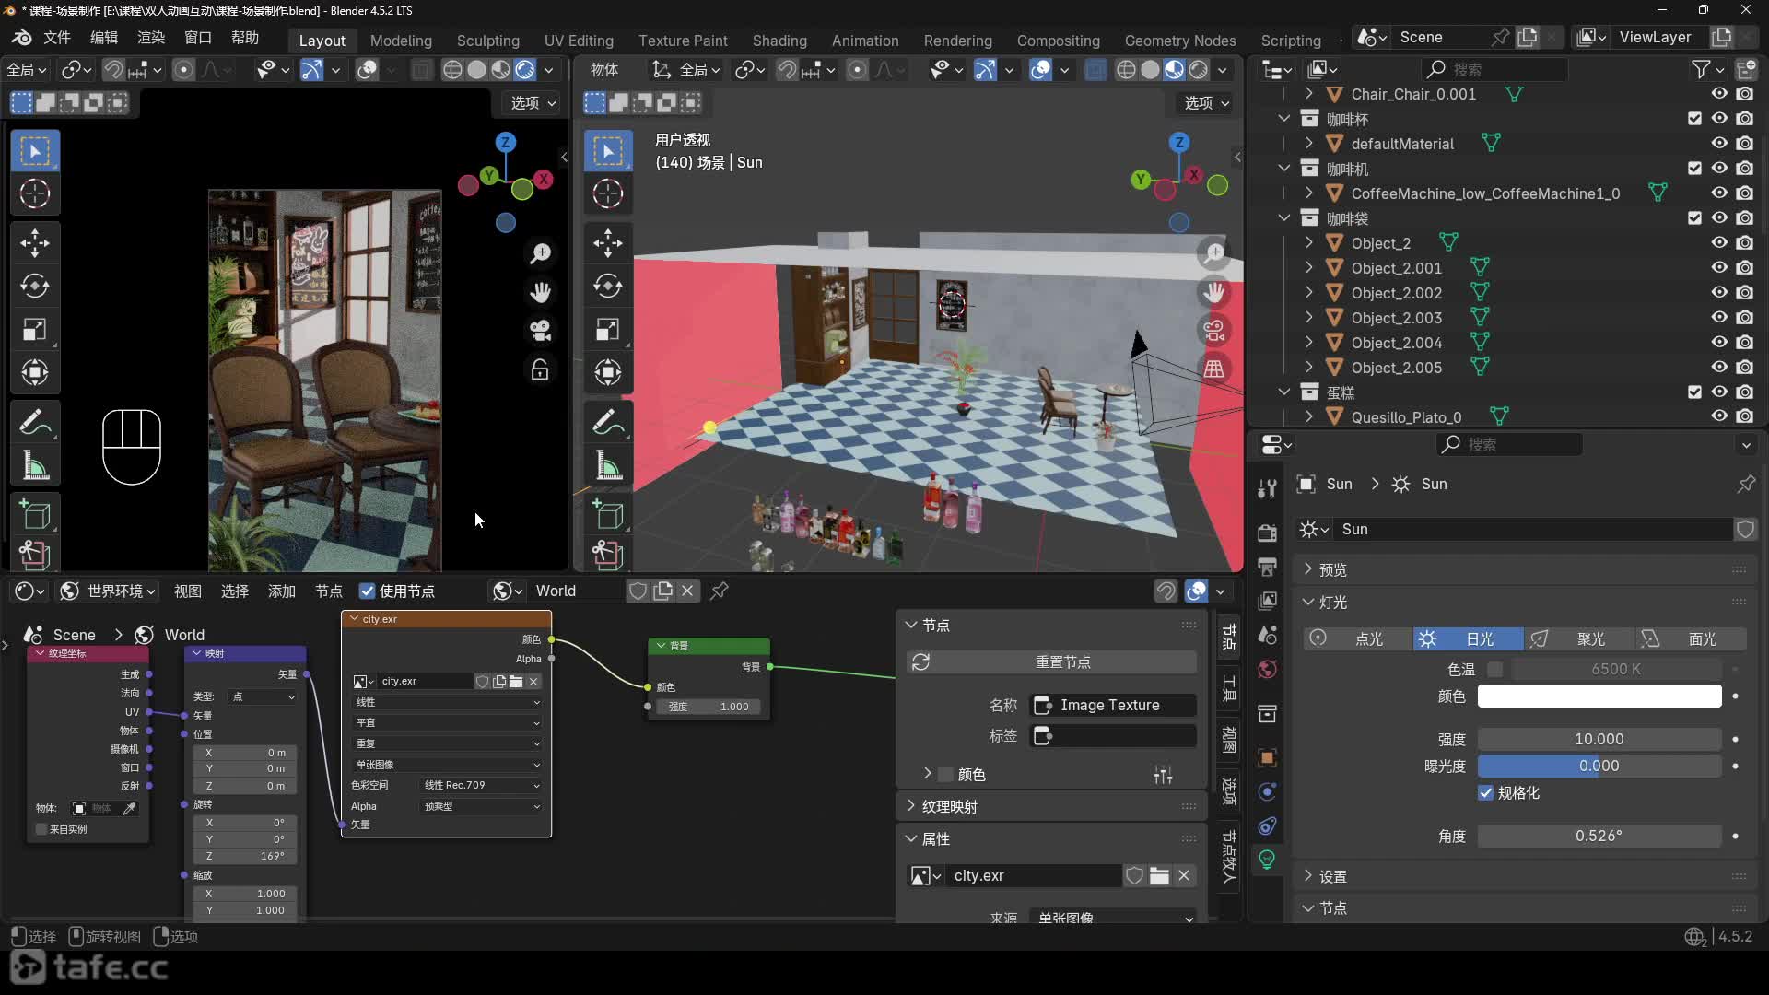The image size is (1769, 995).
Task: Select the Cursor tool in left viewport
Action: (35, 193)
